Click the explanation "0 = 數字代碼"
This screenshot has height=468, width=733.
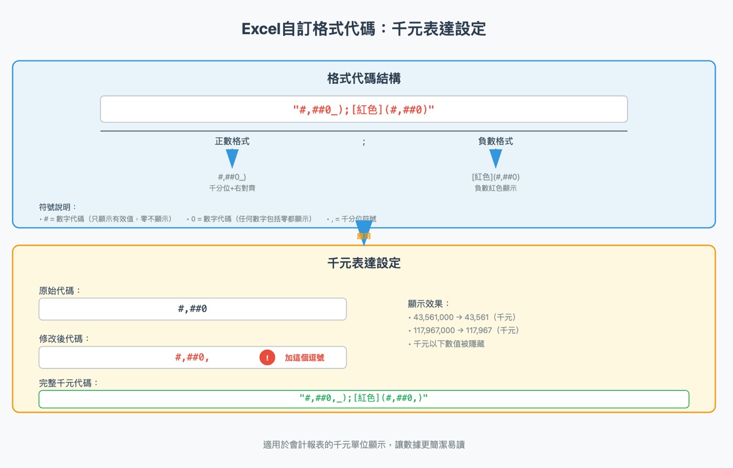click(249, 219)
